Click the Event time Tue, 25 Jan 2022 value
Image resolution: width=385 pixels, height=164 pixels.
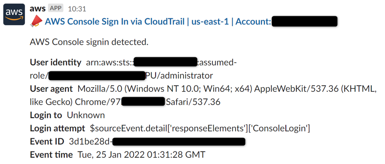coord(141,155)
